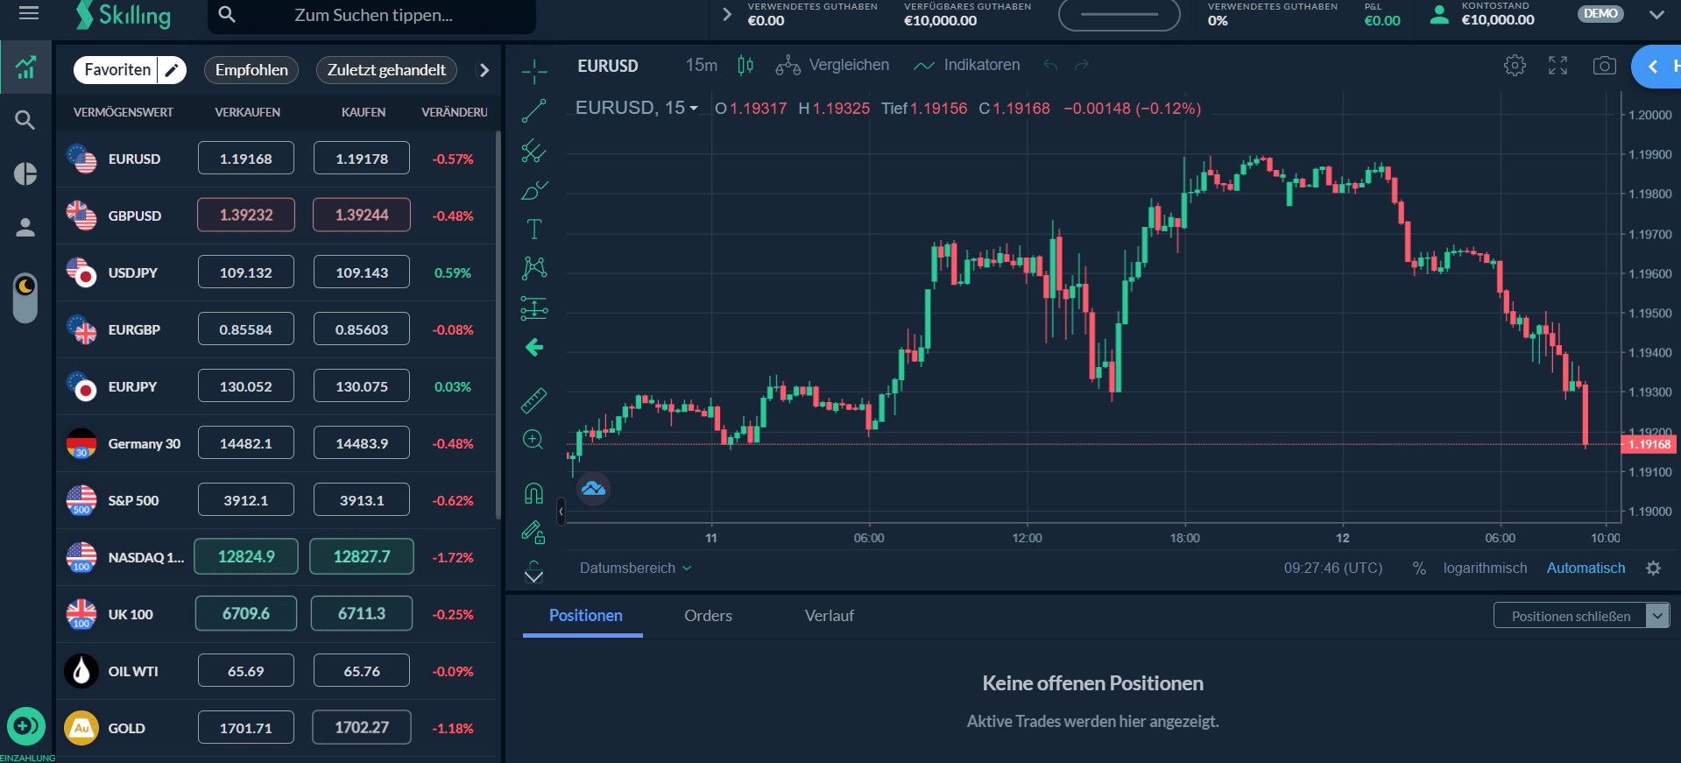Viewport: 1681px width, 763px height.
Task: Open candlestick chart style selector
Action: tap(745, 66)
